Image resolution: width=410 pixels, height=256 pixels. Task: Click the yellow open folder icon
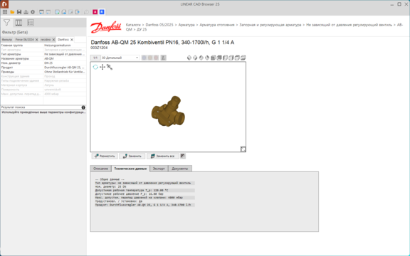[x=12, y=12]
